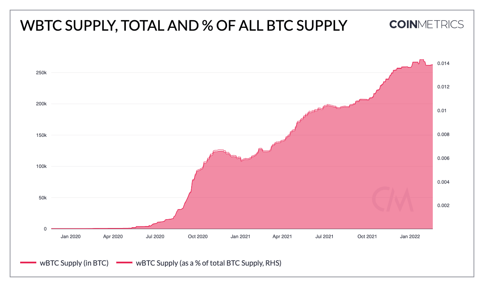Image resolution: width=484 pixels, height=287 pixels.
Task: Click the Coin Metrics logo
Action: click(426, 24)
